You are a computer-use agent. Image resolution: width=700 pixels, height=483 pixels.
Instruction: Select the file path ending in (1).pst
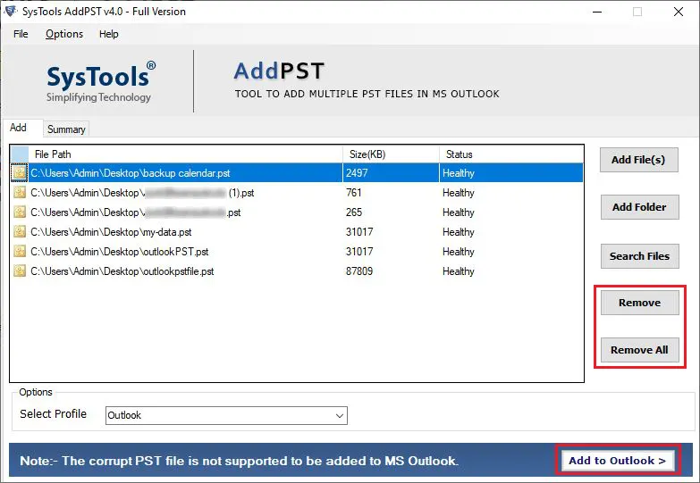click(142, 193)
